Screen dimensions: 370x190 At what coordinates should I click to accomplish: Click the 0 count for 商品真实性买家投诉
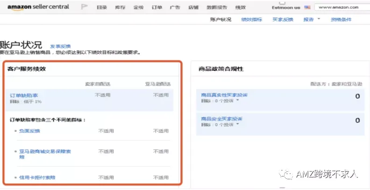pos(357,96)
